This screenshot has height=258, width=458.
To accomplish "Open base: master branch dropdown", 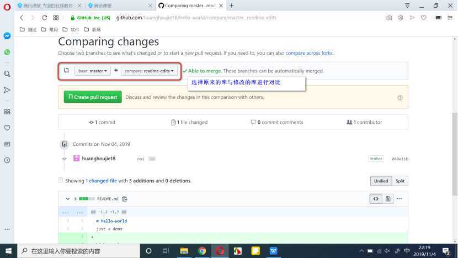I will tap(93, 71).
